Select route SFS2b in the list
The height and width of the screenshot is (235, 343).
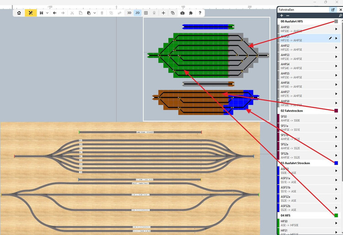pyautogui.click(x=309, y=155)
